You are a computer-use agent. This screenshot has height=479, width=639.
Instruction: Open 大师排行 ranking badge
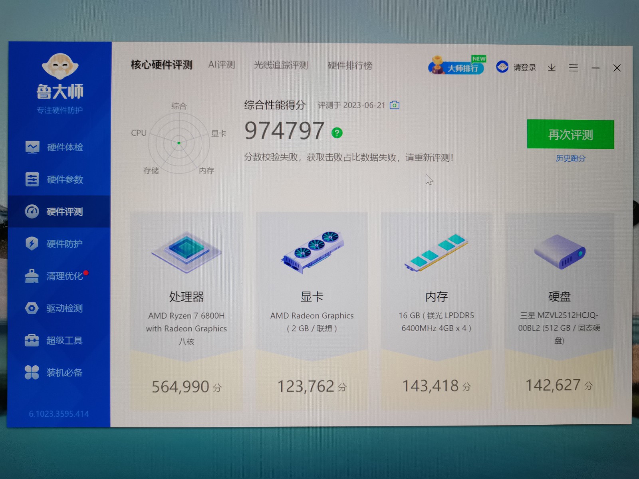[458, 65]
